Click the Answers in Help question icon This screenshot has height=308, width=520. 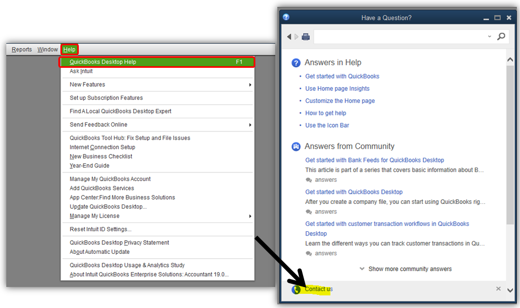tap(296, 63)
